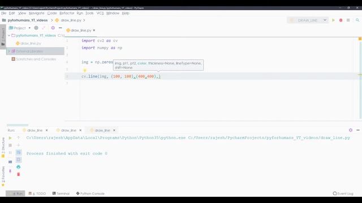Open the Run menu

[x=80, y=13]
